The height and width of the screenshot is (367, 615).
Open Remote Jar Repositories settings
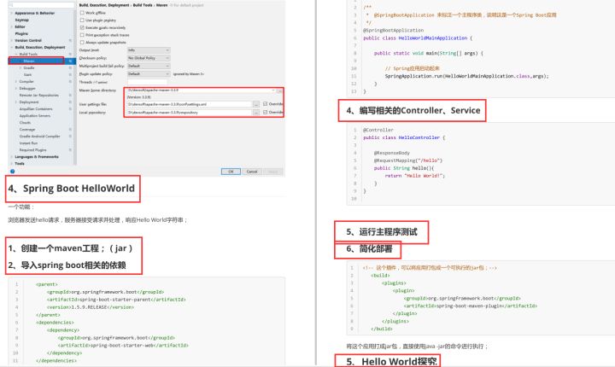pyautogui.click(x=38, y=96)
